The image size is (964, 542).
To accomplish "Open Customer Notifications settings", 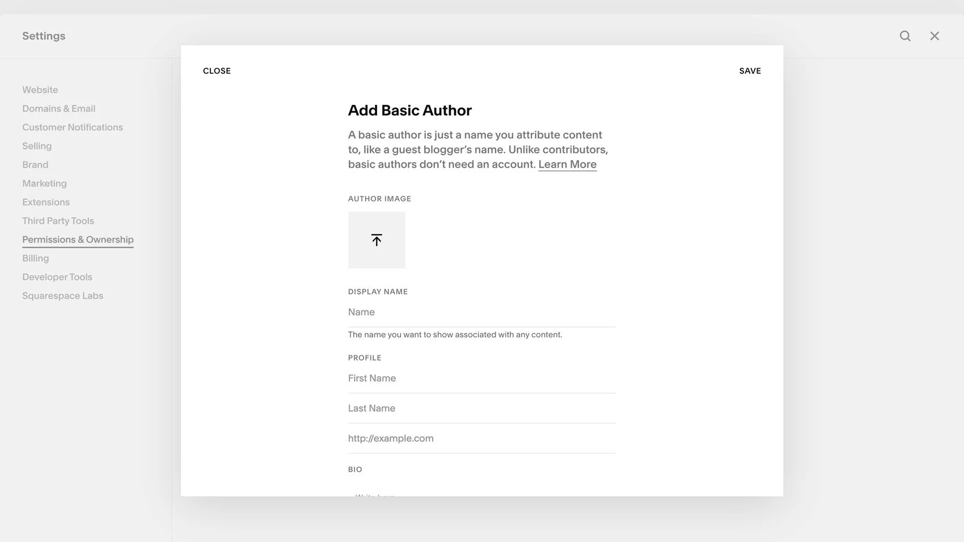I will pyautogui.click(x=73, y=127).
